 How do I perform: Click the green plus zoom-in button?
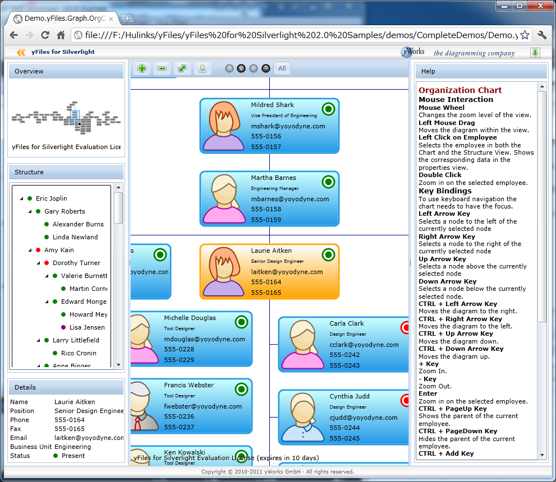click(x=142, y=68)
